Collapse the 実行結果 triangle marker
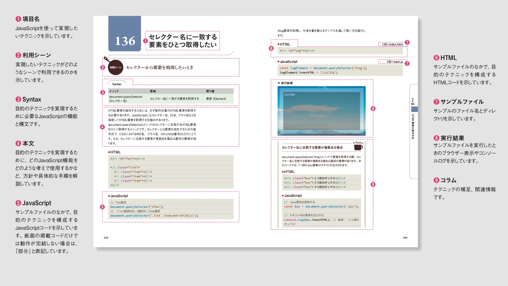Viewport: 508px width, 286px height. (279, 83)
